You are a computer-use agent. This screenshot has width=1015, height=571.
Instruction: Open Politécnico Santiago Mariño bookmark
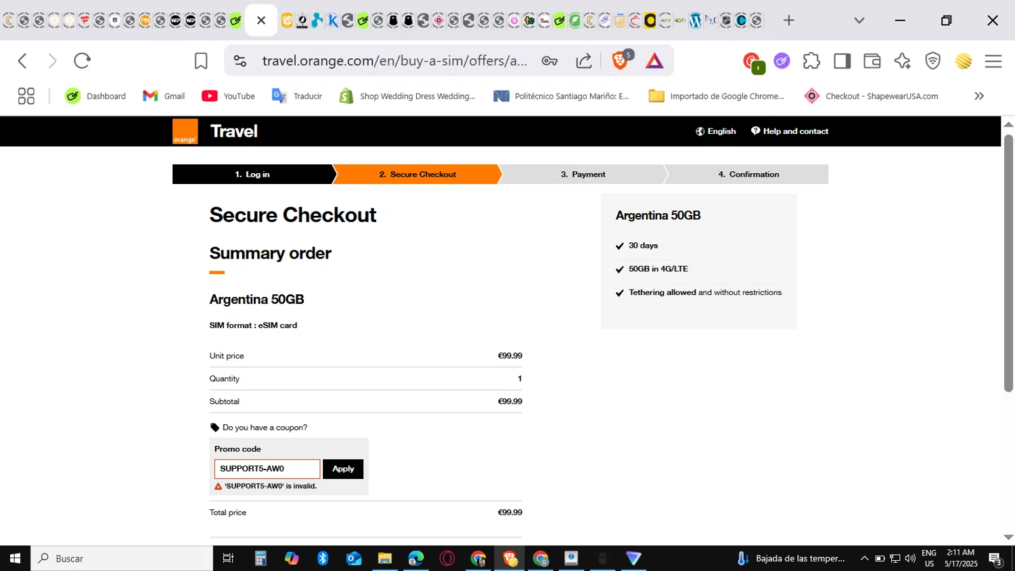click(561, 96)
